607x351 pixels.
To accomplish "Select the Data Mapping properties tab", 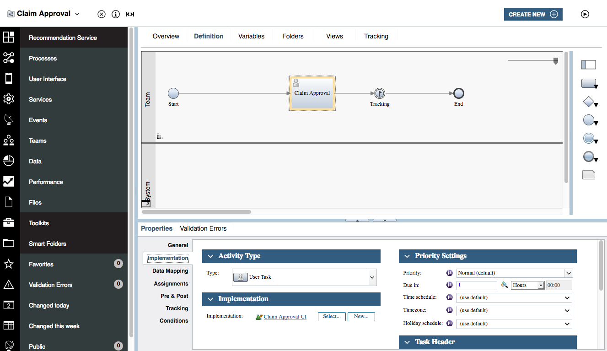I will [170, 271].
